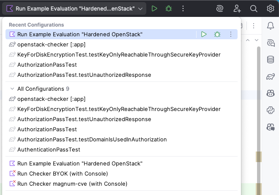Open more options for highlighted Hardened OpenStack row

[231, 34]
